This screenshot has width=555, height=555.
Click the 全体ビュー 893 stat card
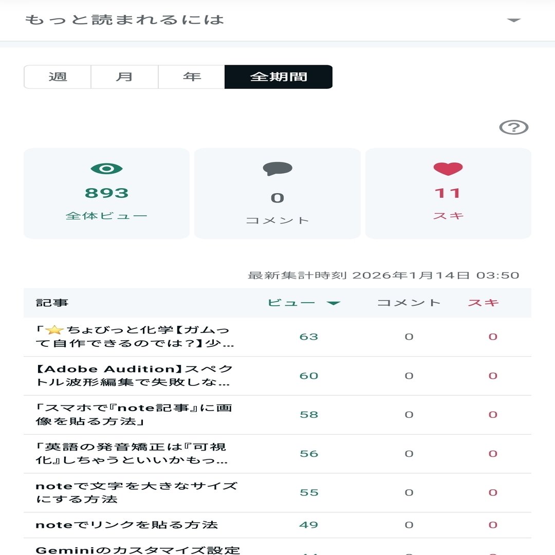pos(106,193)
